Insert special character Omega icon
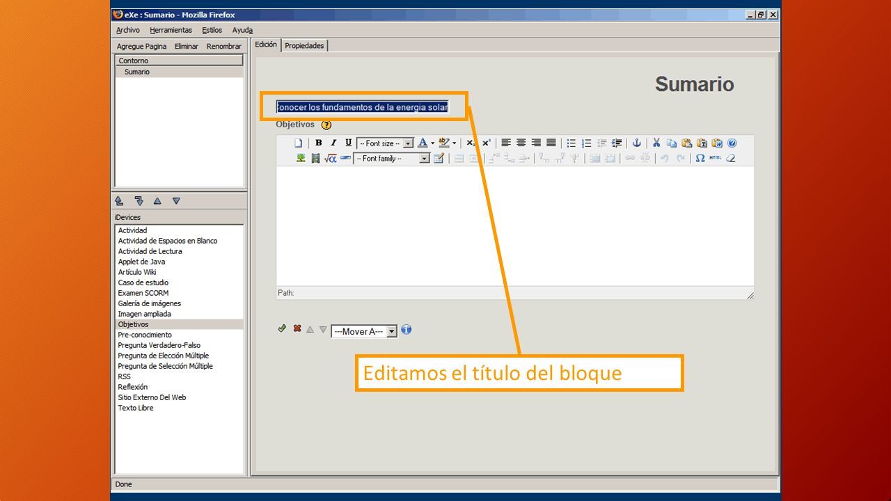The height and width of the screenshot is (501, 891). [x=700, y=159]
